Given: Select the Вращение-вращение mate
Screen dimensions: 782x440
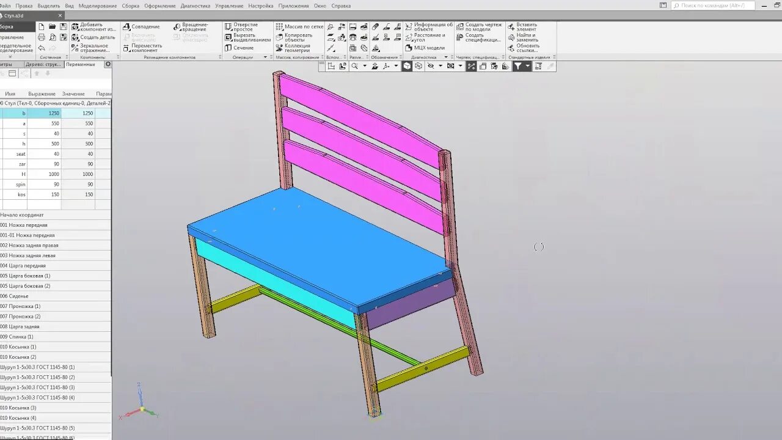Looking at the screenshot, I should [191, 27].
